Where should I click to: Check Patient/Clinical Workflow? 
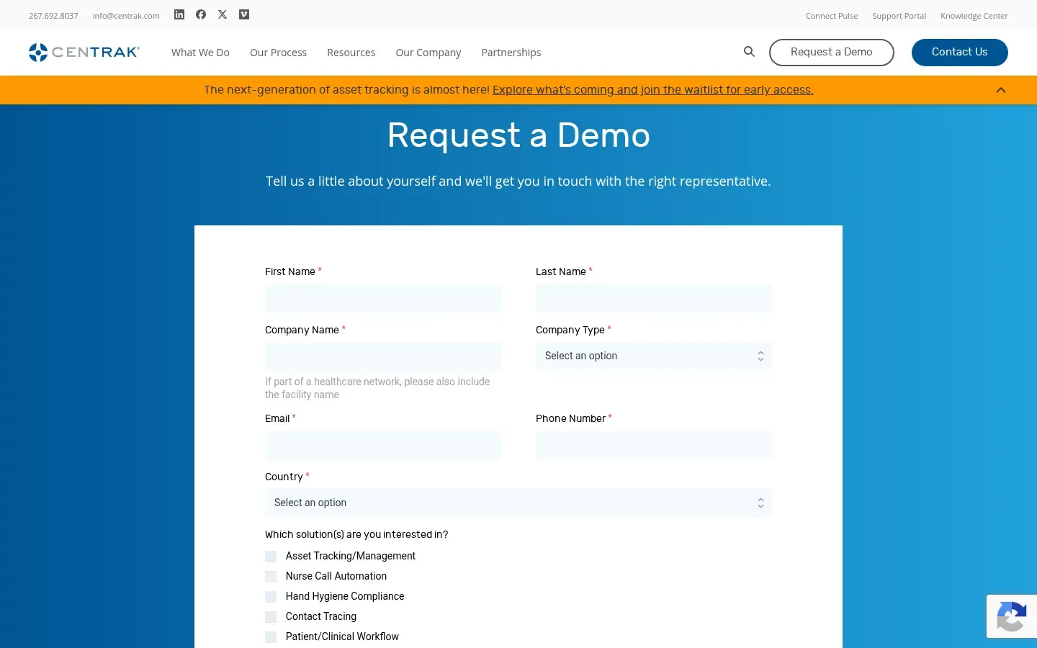pos(271,637)
